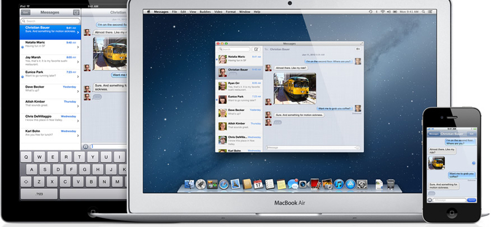Viewport: 491px width, 227px height.
Task: Tap Search field on iPad Messages list
Action: [x=50, y=21]
